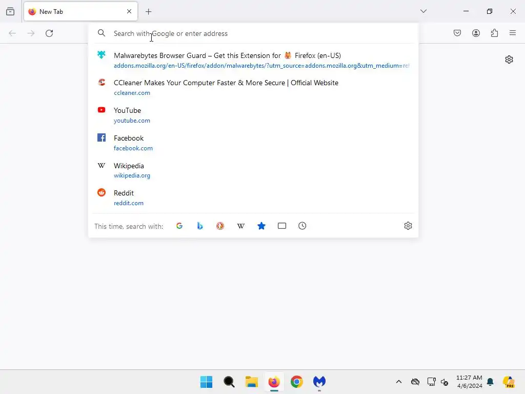Go back one page

[x=12, y=33]
